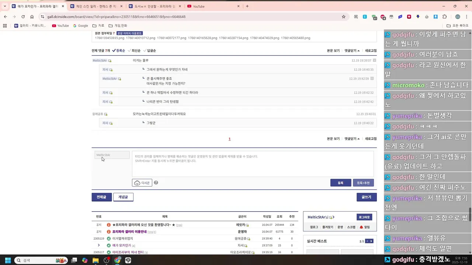Viewport: 472px width, 265px height.
Task: Collapse comments with lower 댓글닫기
Action: tap(352, 139)
